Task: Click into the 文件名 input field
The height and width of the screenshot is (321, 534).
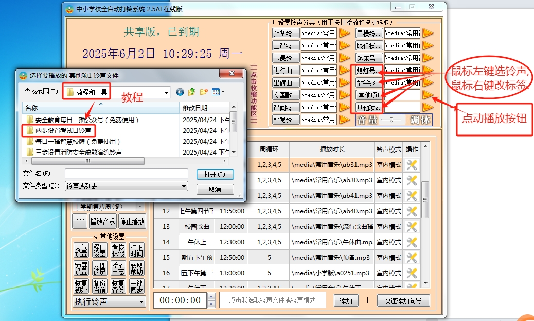Action: click(x=127, y=174)
